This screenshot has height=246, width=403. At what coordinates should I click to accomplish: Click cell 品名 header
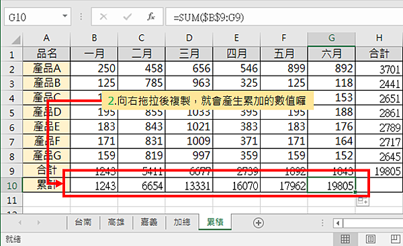[x=46, y=54]
